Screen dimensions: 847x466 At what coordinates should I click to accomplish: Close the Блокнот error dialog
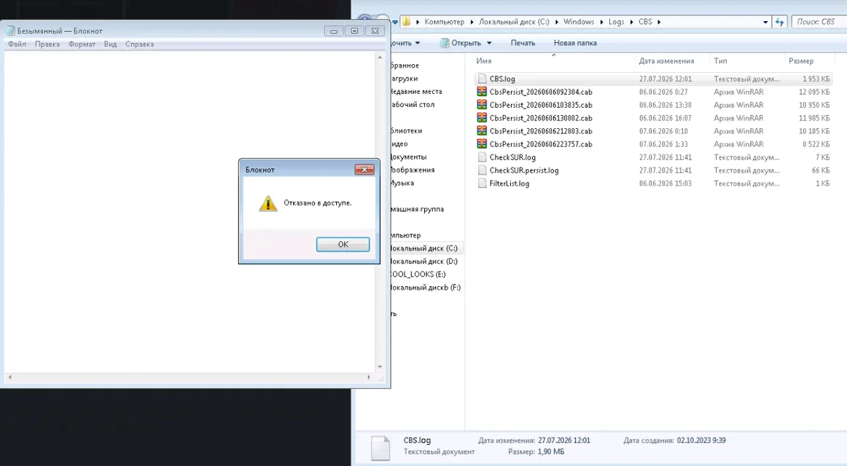(364, 170)
